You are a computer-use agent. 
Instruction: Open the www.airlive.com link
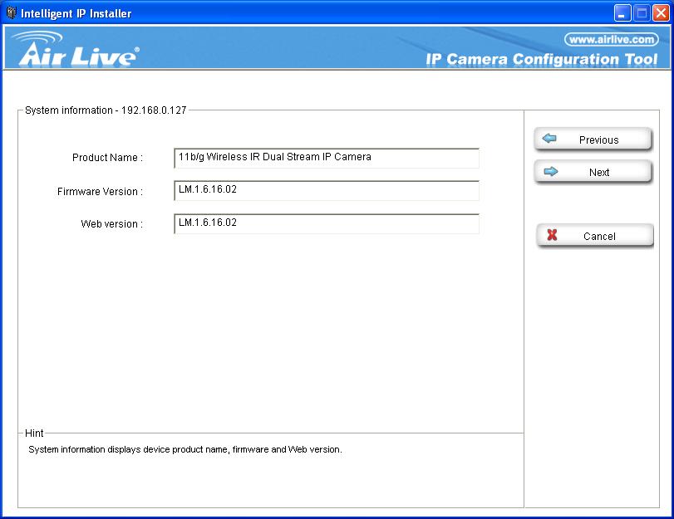[611, 39]
